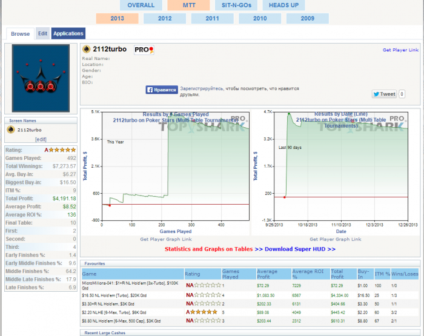
Task: Sort by Total Profit column header
Action: [x=343, y=274]
